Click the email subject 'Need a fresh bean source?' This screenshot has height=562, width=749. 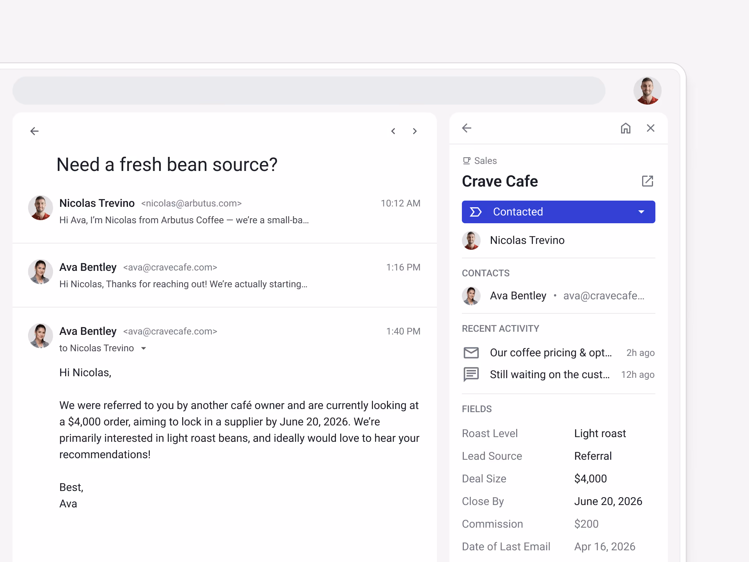[167, 164]
